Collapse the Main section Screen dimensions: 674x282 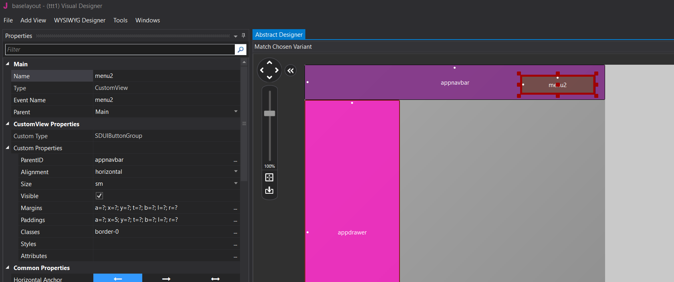8,64
